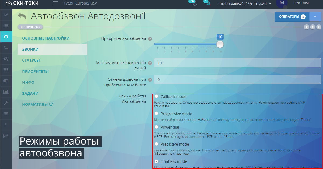Switch to the СТАТУСЫ tab

coord(30,60)
